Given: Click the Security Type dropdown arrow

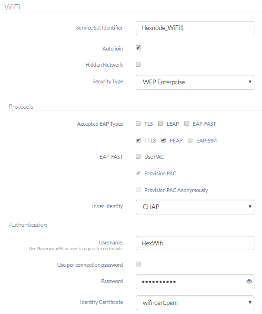Looking at the screenshot, I should pos(250,81).
